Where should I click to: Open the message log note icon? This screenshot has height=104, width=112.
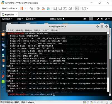[x=107, y=102]
